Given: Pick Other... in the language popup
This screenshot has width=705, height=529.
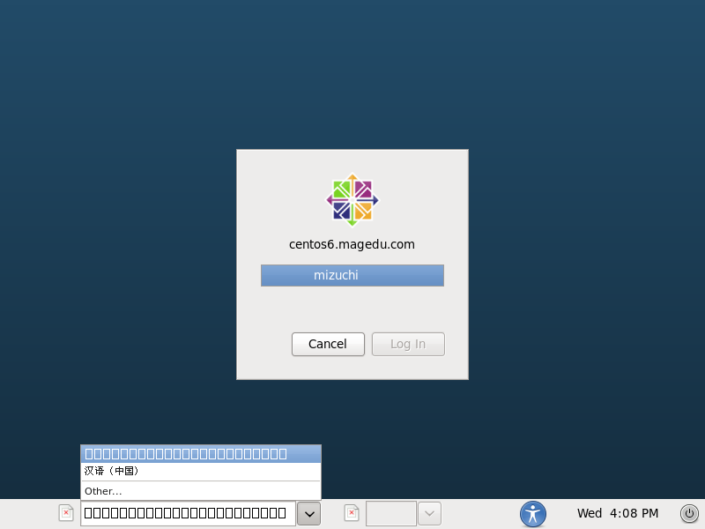Looking at the screenshot, I should [x=201, y=491].
